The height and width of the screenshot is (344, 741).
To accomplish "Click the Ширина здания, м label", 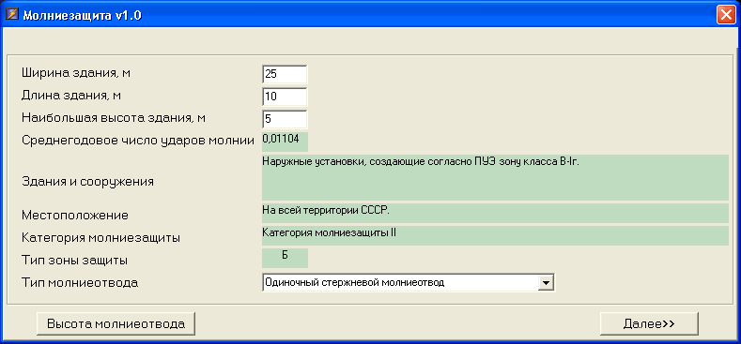I will pyautogui.click(x=76, y=73).
